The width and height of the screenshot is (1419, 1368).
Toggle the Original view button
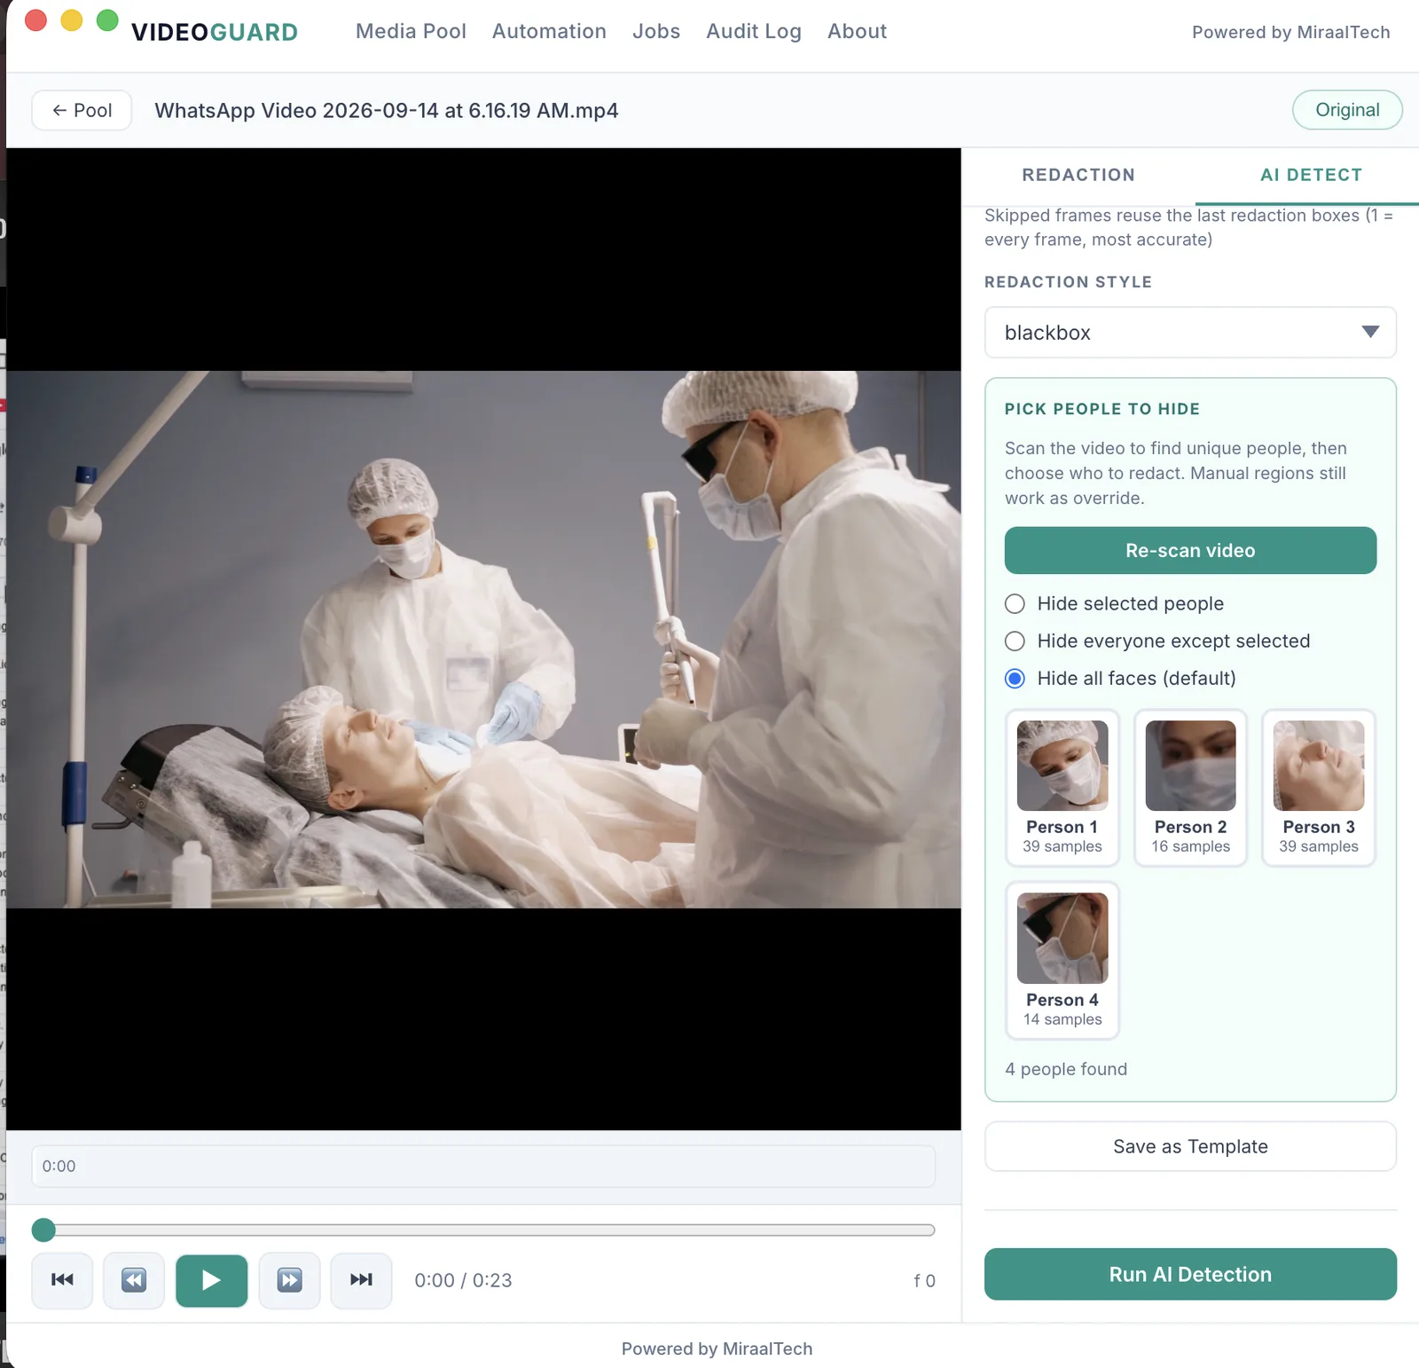click(x=1347, y=110)
